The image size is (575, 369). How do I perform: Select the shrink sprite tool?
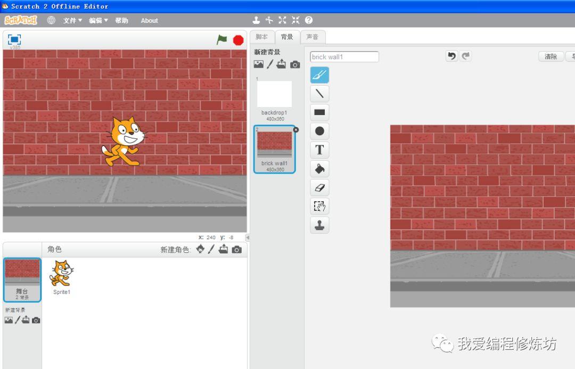295,20
